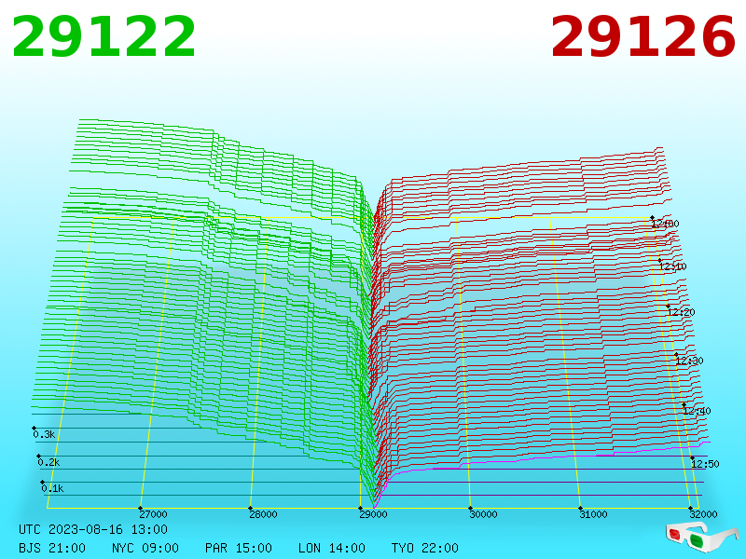The height and width of the screenshot is (559, 746).
Task: Click the 29000 price axis label
Action: click(374, 514)
